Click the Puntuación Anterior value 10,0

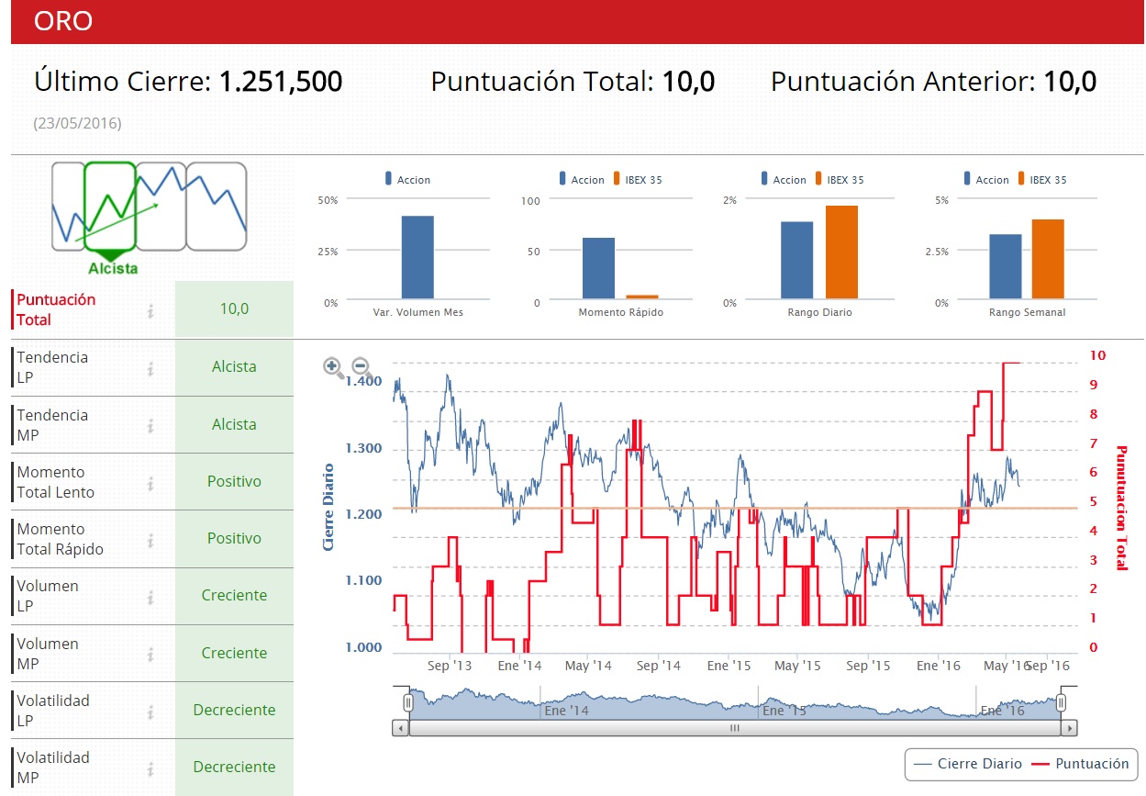[1071, 82]
